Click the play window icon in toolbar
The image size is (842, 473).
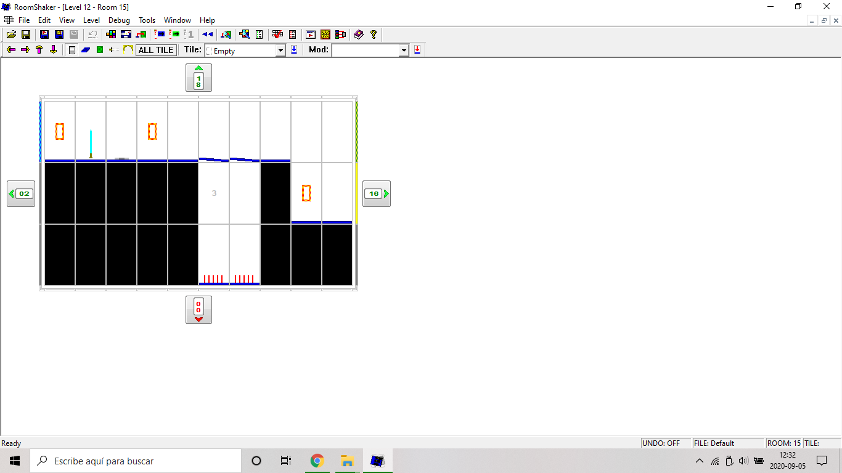click(x=311, y=34)
